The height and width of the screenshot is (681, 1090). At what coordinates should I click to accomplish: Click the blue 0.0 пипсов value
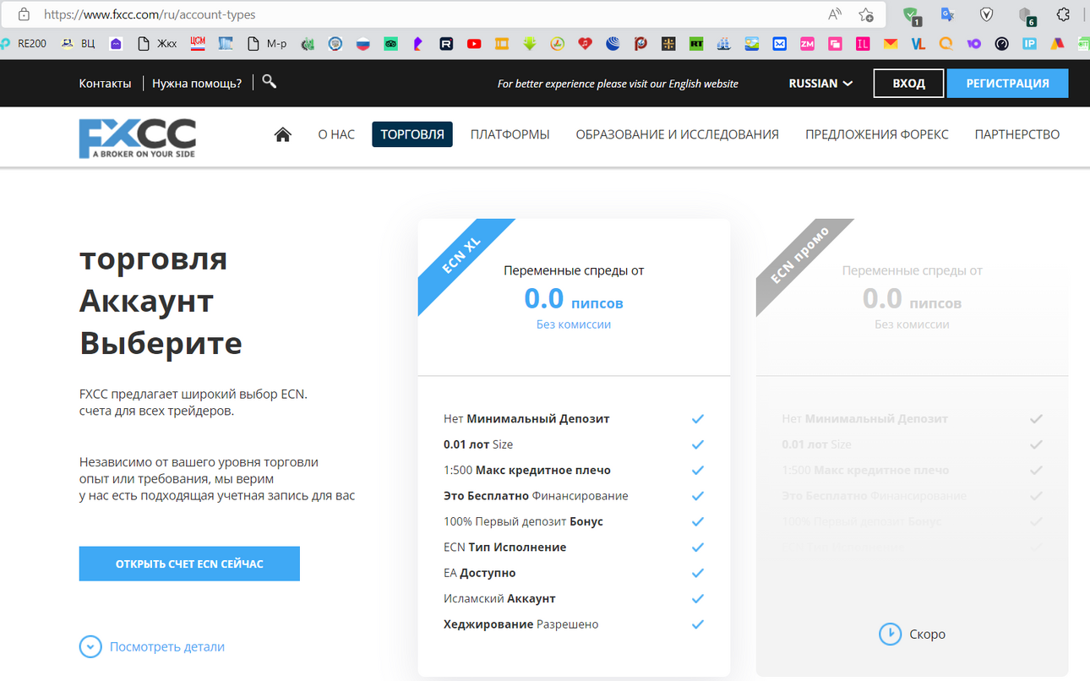click(574, 299)
